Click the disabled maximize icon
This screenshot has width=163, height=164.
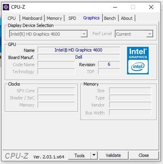point(133,7)
